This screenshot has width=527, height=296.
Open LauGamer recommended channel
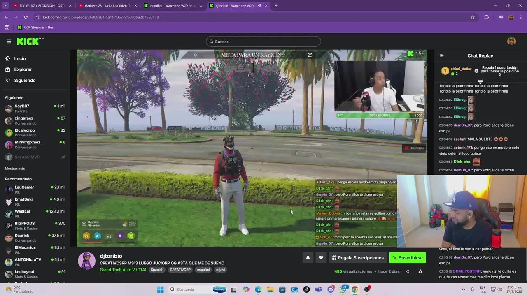click(35, 190)
